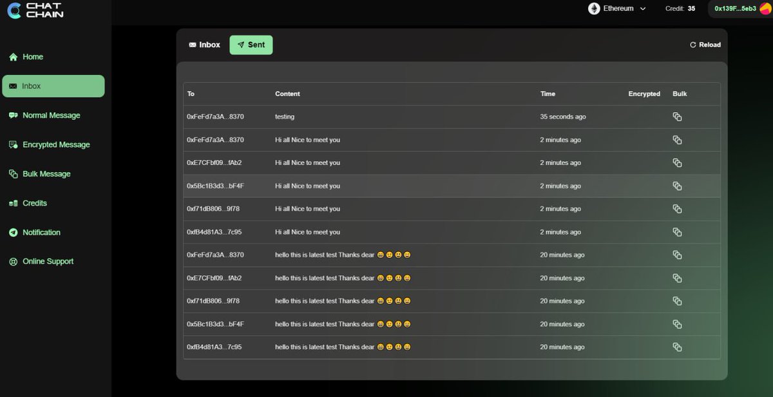Image resolution: width=773 pixels, height=397 pixels.
Task: Click '35 seconds ago' time cell
Action: tap(563, 117)
